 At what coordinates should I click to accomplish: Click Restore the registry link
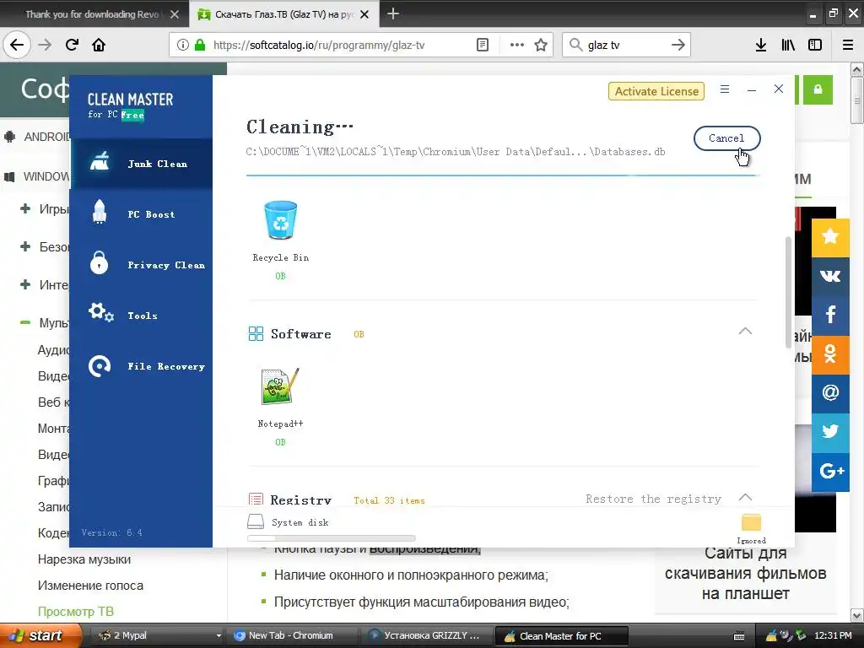pyautogui.click(x=654, y=499)
